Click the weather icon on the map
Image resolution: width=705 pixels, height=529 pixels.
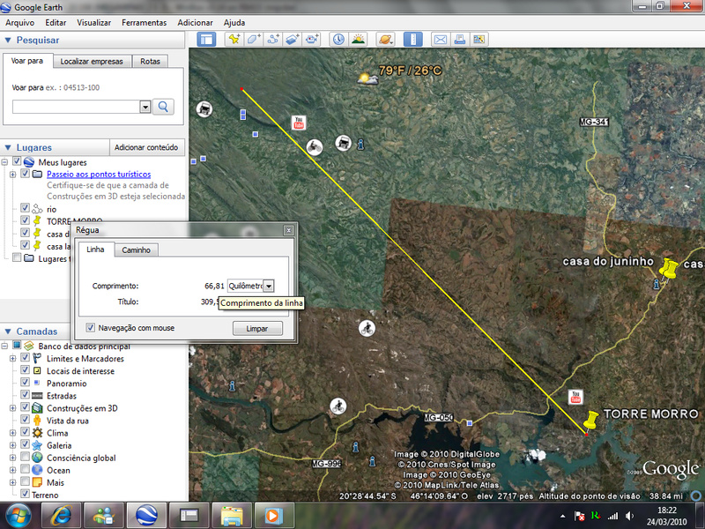(367, 78)
